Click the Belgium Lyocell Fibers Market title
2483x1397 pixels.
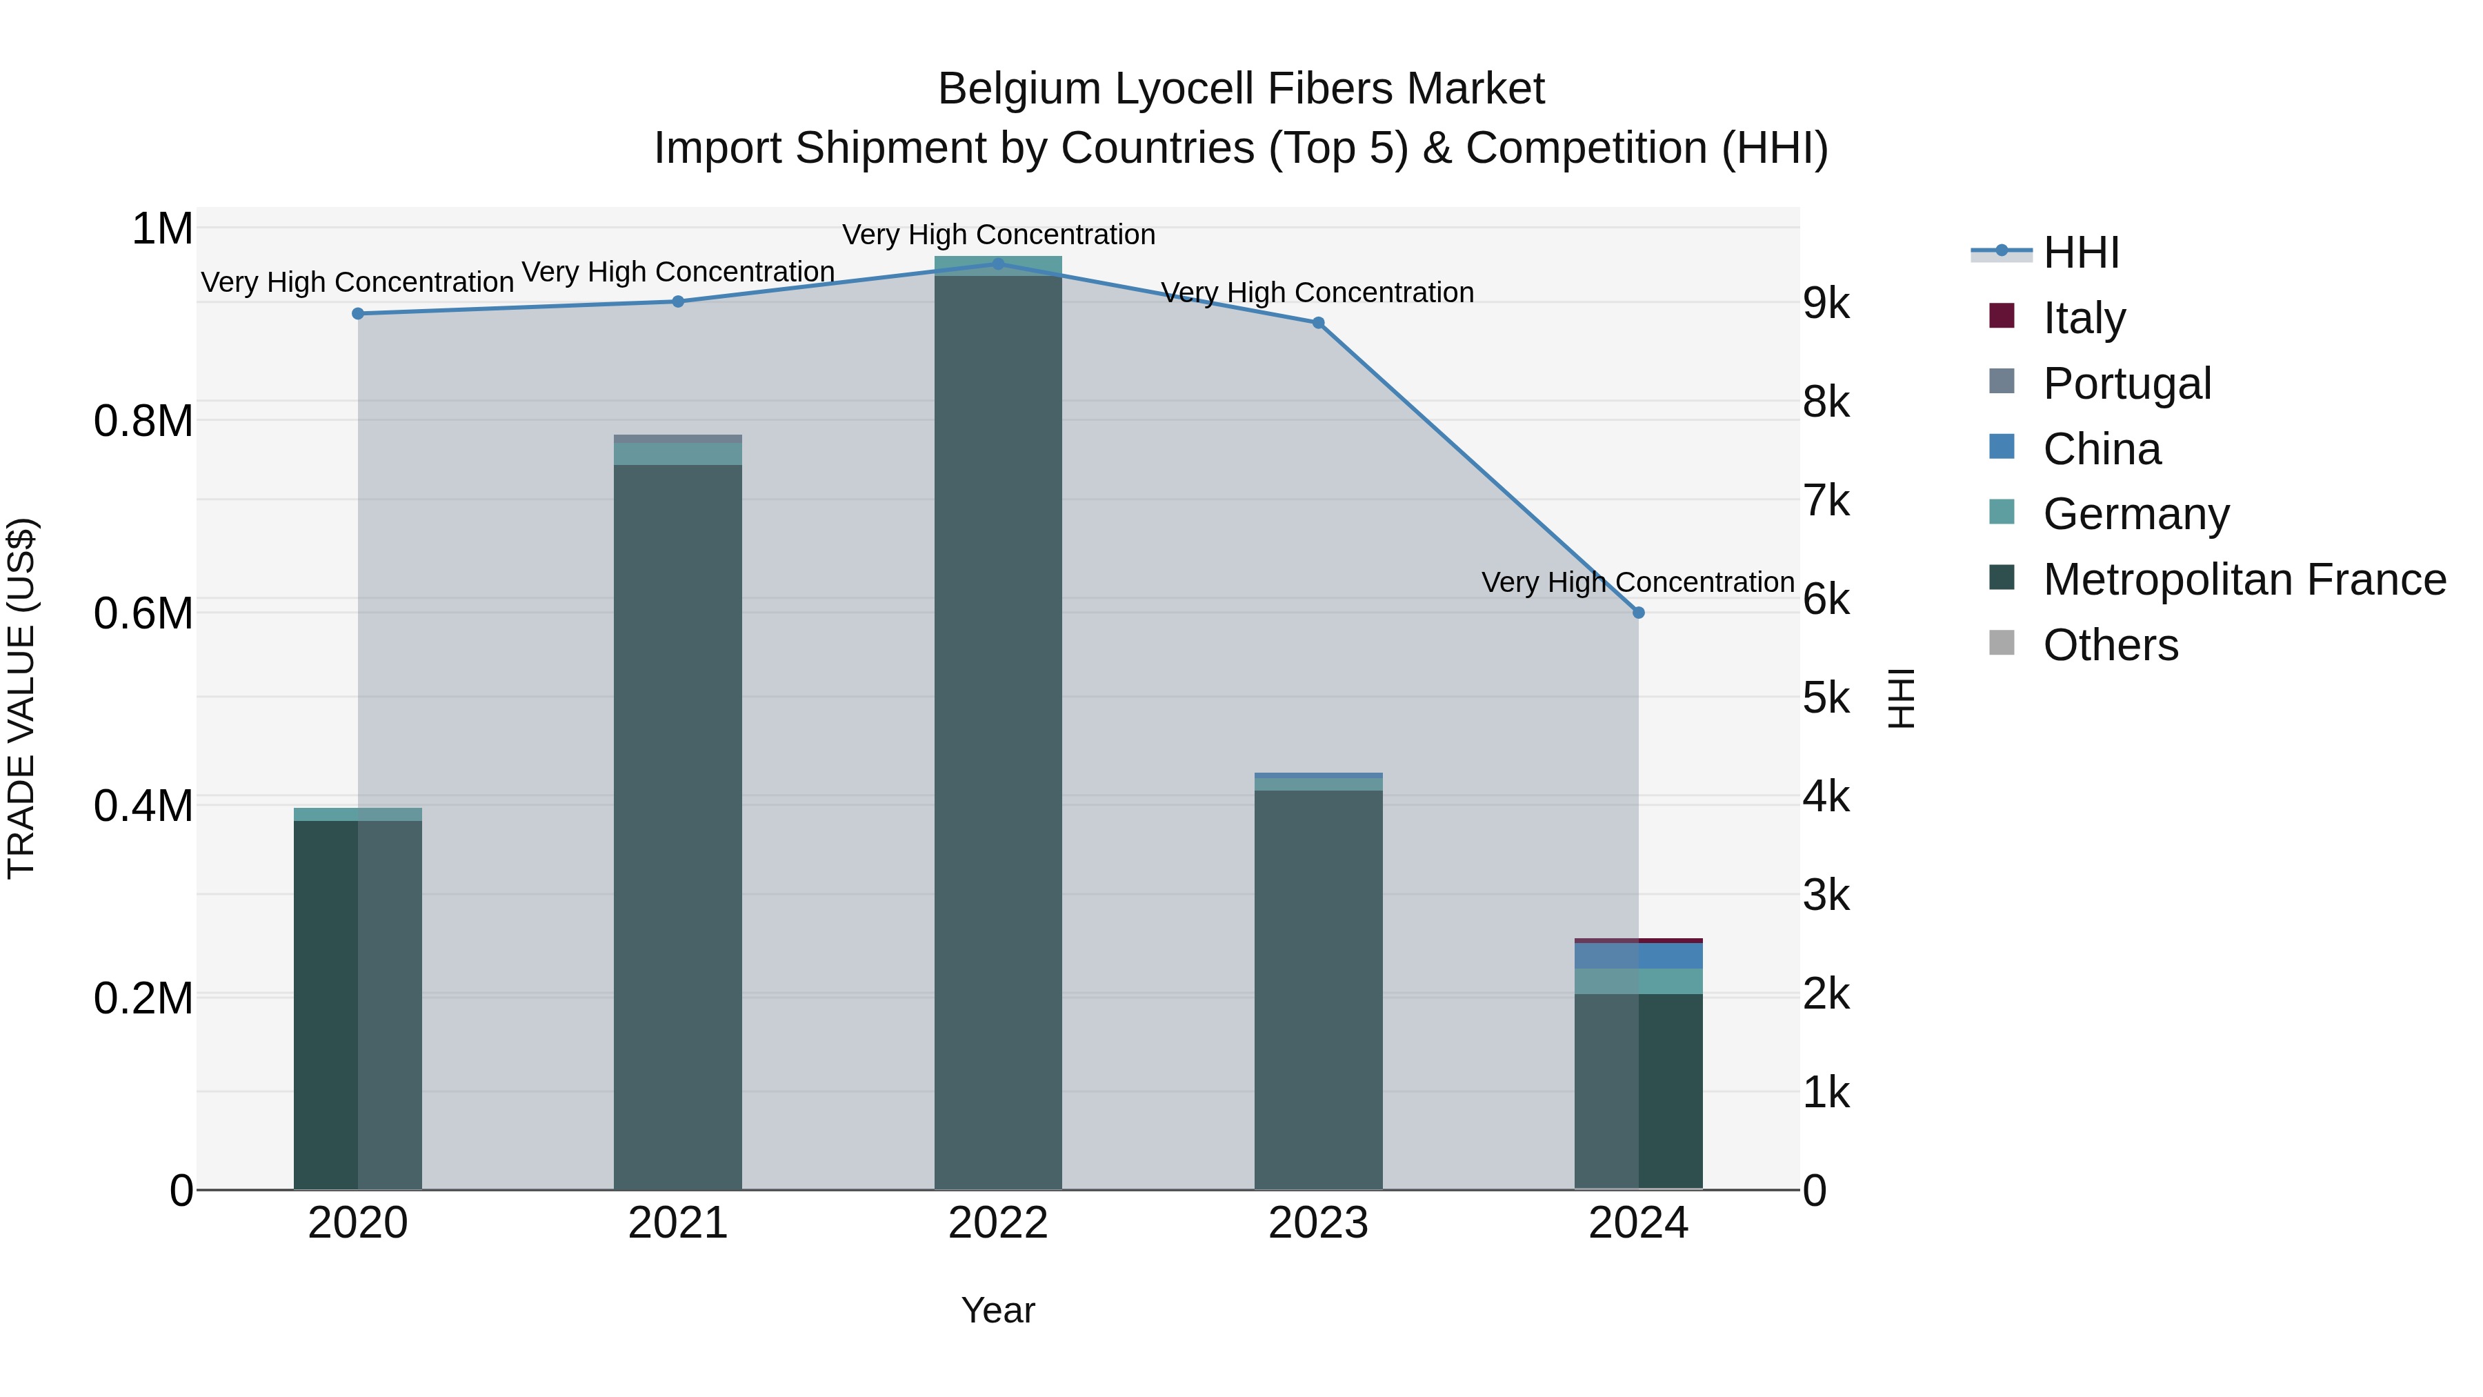(1241, 89)
